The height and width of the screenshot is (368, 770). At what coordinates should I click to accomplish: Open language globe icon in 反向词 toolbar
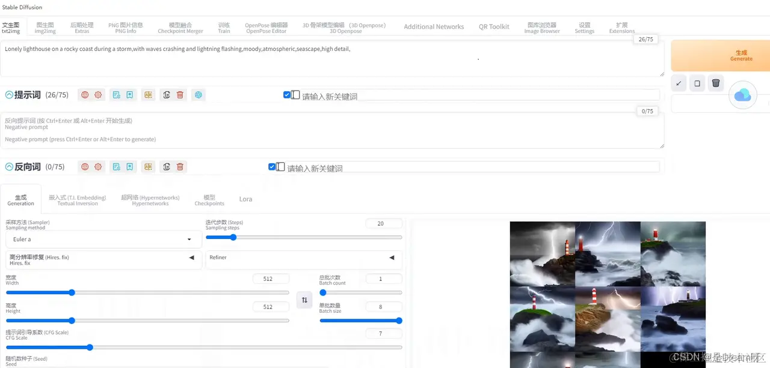click(85, 167)
